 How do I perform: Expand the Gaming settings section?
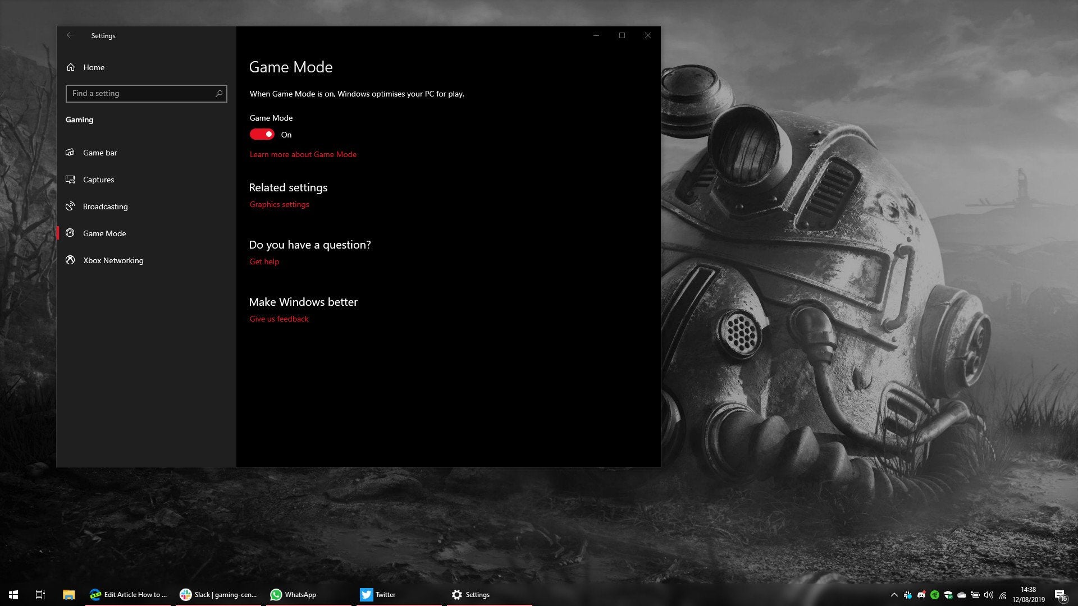pyautogui.click(x=79, y=119)
